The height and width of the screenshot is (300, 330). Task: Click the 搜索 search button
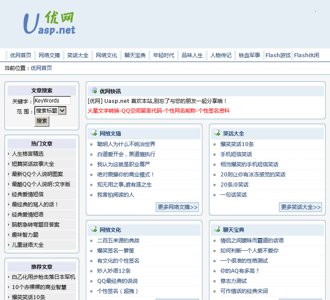[x=42, y=121]
